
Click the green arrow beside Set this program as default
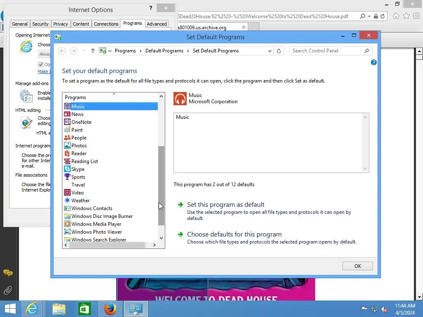tap(180, 205)
